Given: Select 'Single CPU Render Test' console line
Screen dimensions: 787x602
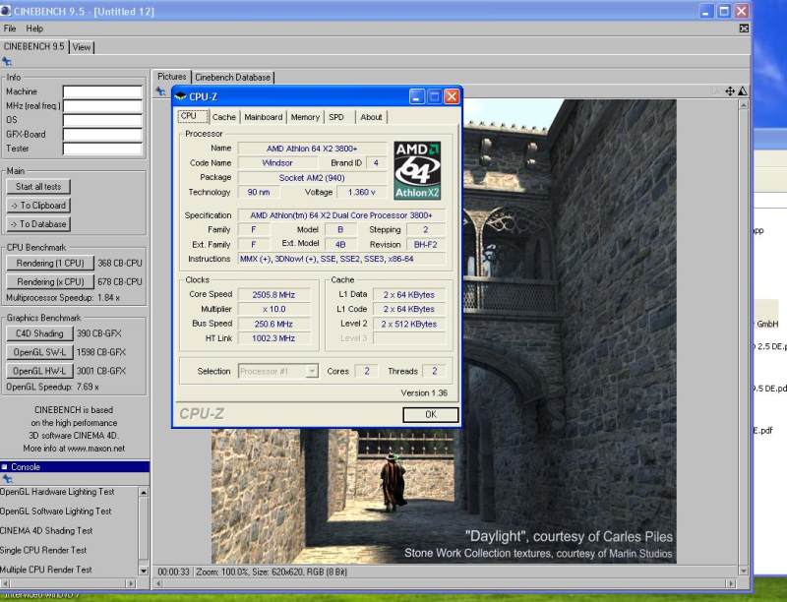Looking at the screenshot, I should point(43,550).
